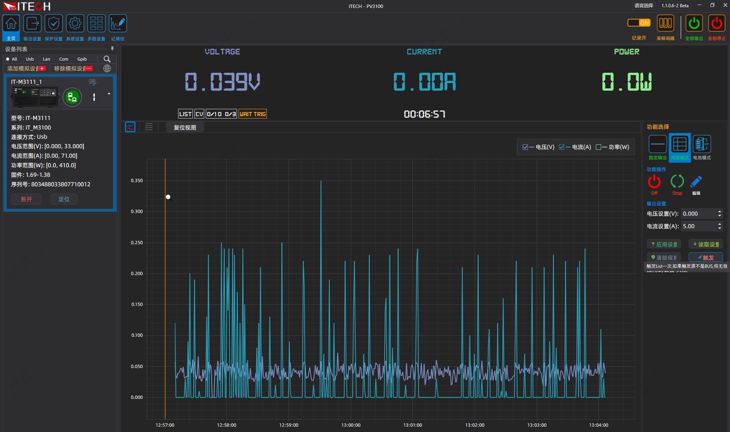Screen dimensions: 730x432
Task: Open 多路设备 multi-channel devices
Action: pyautogui.click(x=96, y=28)
